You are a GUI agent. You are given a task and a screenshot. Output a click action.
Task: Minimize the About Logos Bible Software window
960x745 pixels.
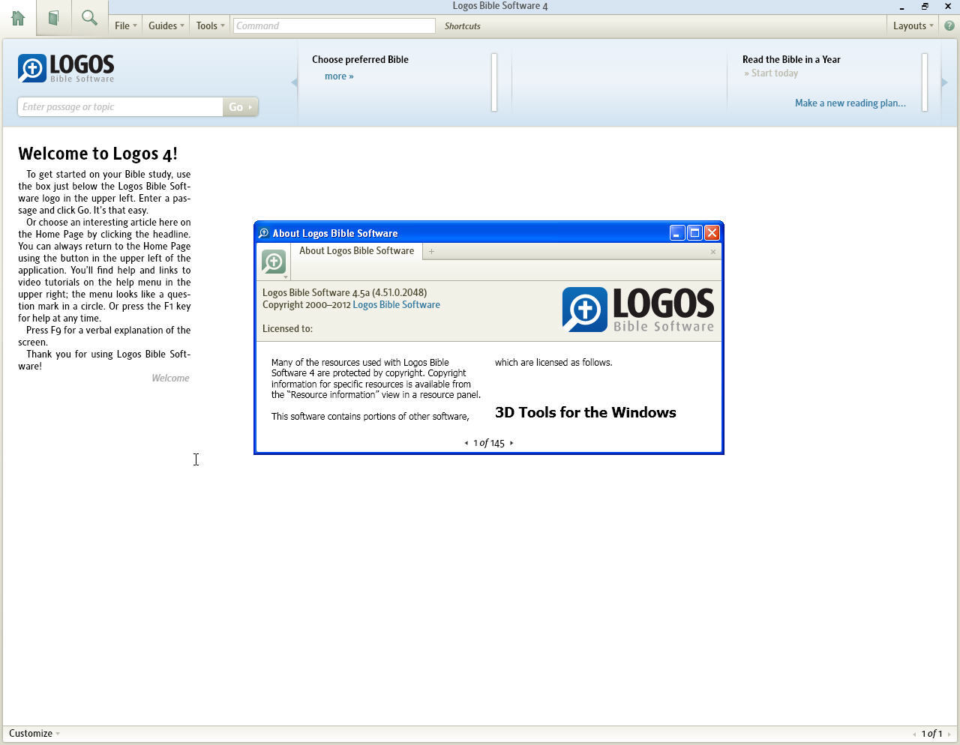pos(677,233)
